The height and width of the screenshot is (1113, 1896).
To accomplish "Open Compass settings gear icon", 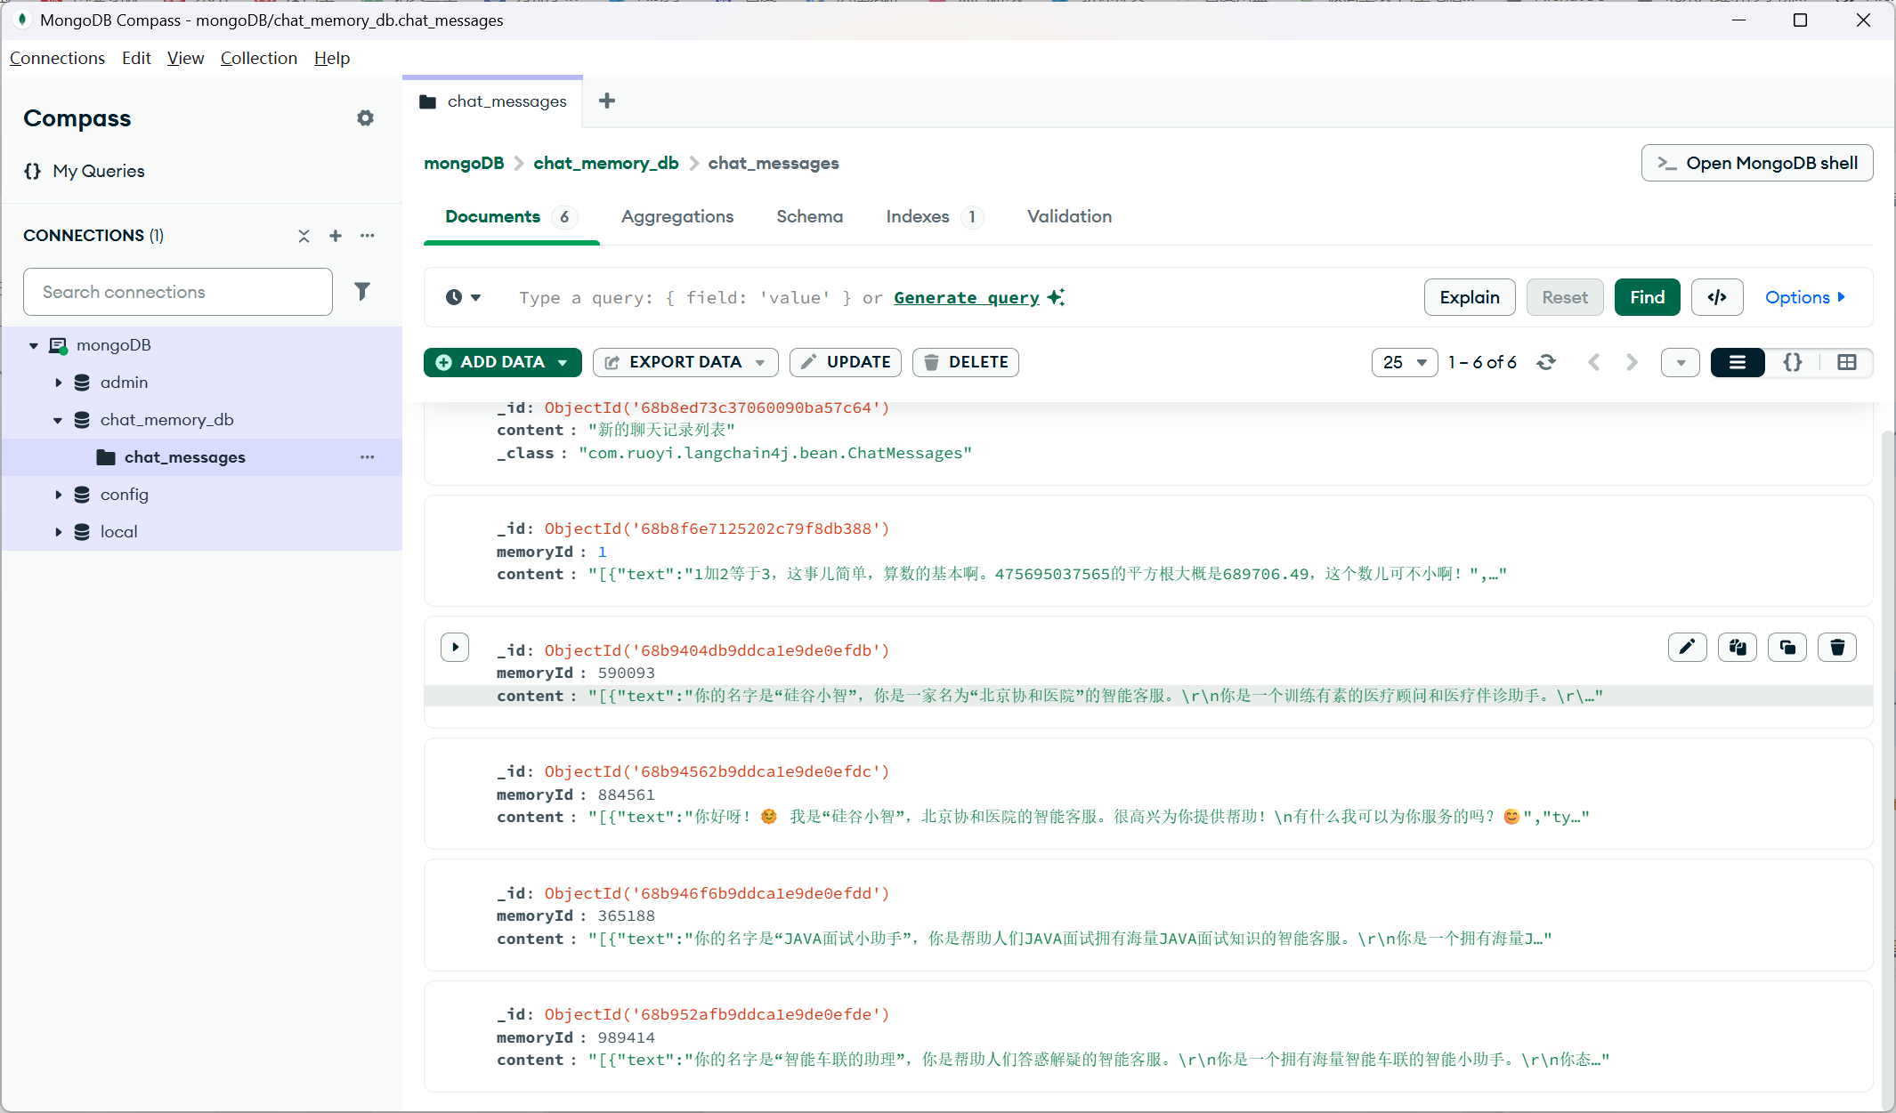I will coord(365,118).
